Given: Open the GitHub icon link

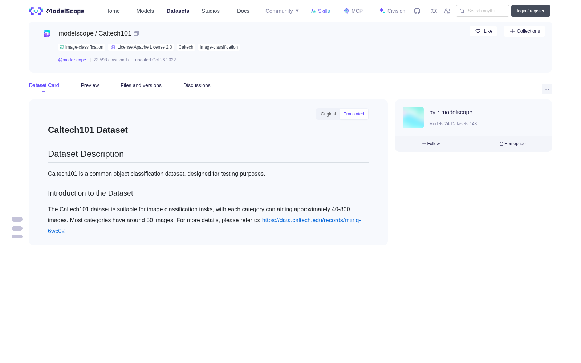Looking at the screenshot, I should [417, 11].
